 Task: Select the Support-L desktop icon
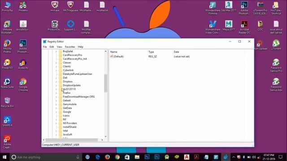(70, 25)
